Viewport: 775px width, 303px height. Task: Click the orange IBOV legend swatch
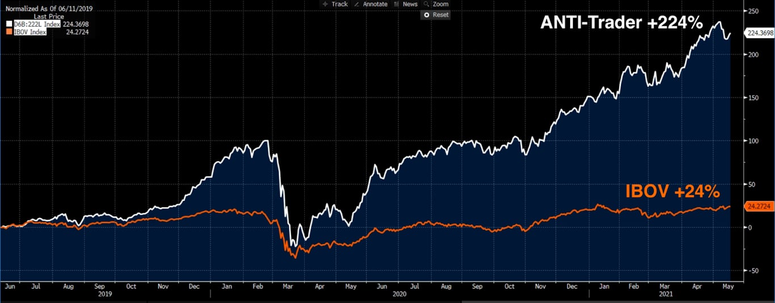9,32
